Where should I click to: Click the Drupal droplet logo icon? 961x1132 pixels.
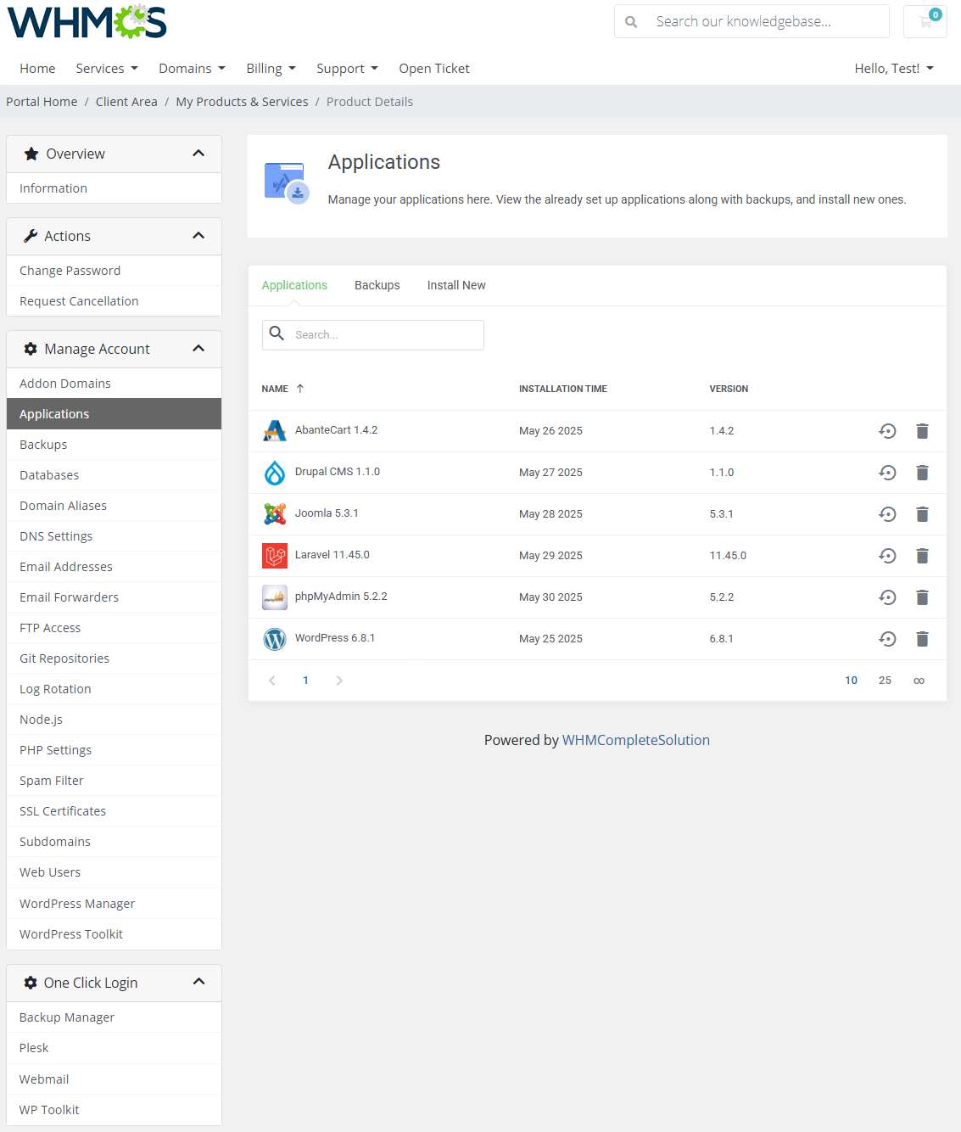pos(275,473)
